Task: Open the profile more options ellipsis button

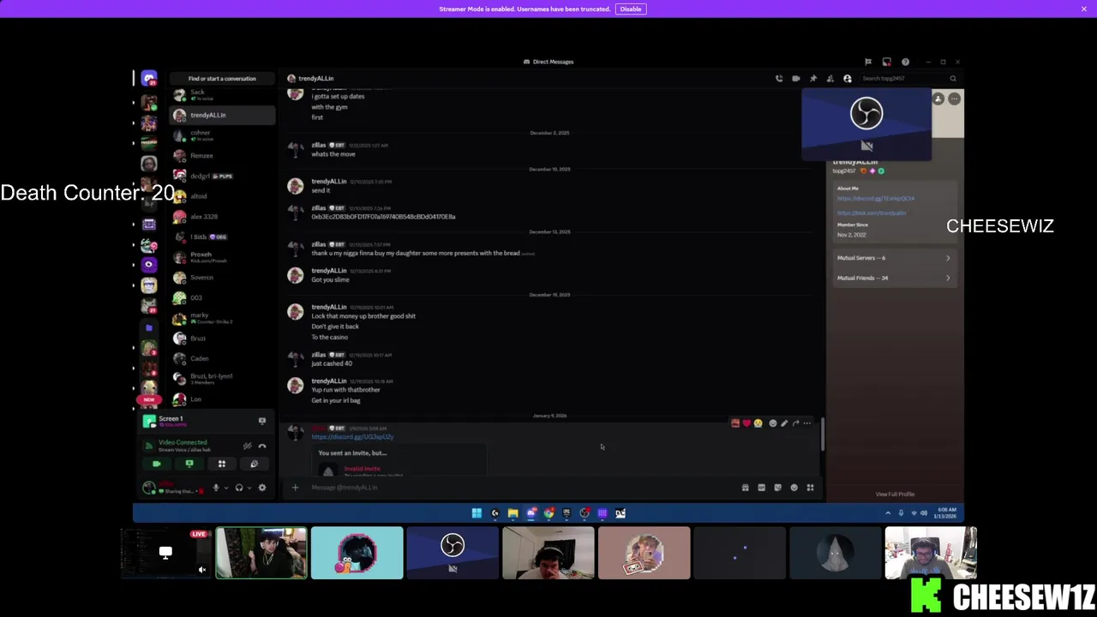Action: pyautogui.click(x=955, y=99)
